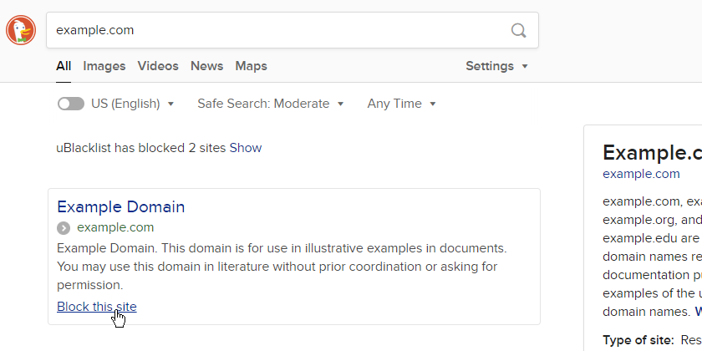The height and width of the screenshot is (351, 702).
Task: Open the Example Domain result title
Action: 121,207
